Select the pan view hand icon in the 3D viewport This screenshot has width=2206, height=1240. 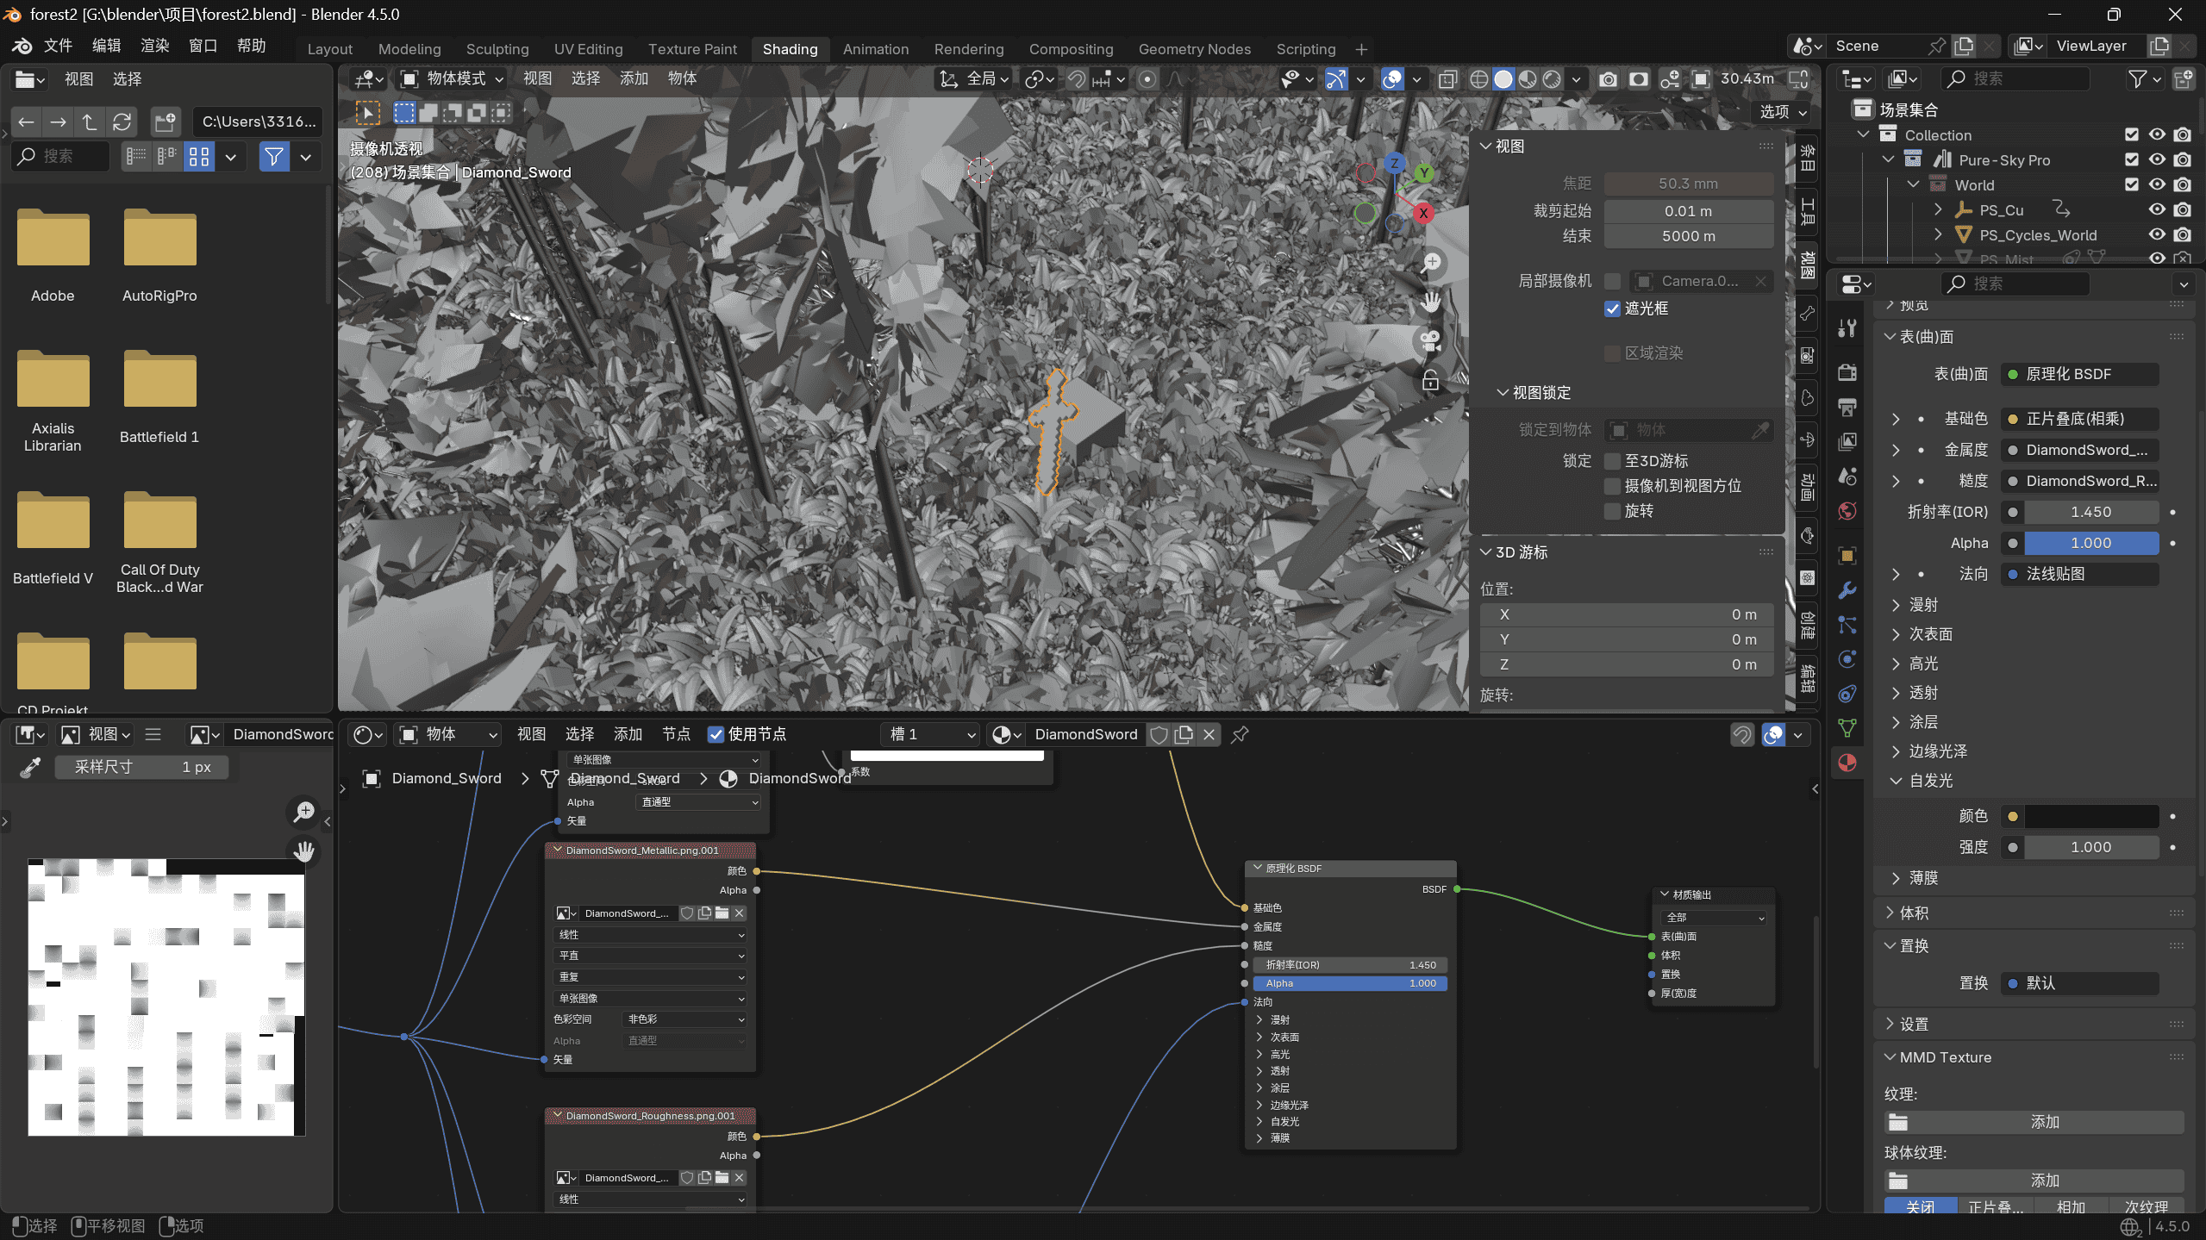(x=1431, y=302)
